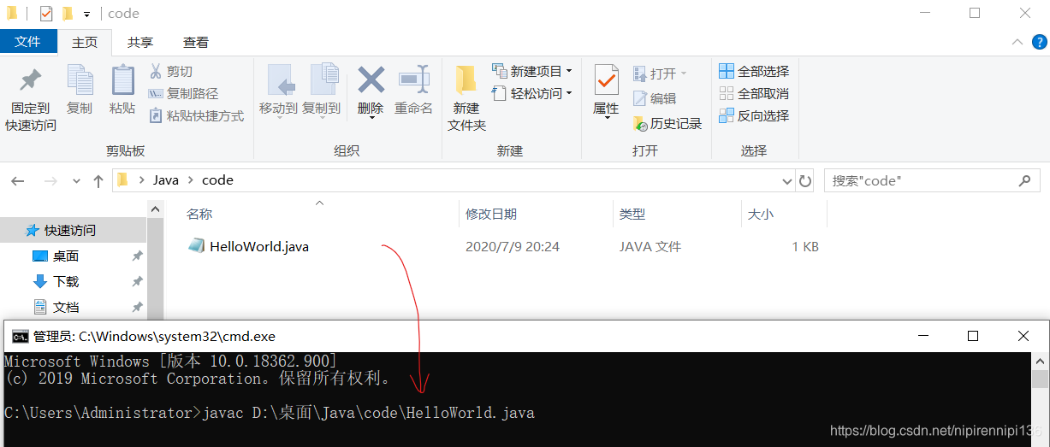This screenshot has width=1050, height=447.
Task: Switch to the Share tab
Action: pos(140,42)
